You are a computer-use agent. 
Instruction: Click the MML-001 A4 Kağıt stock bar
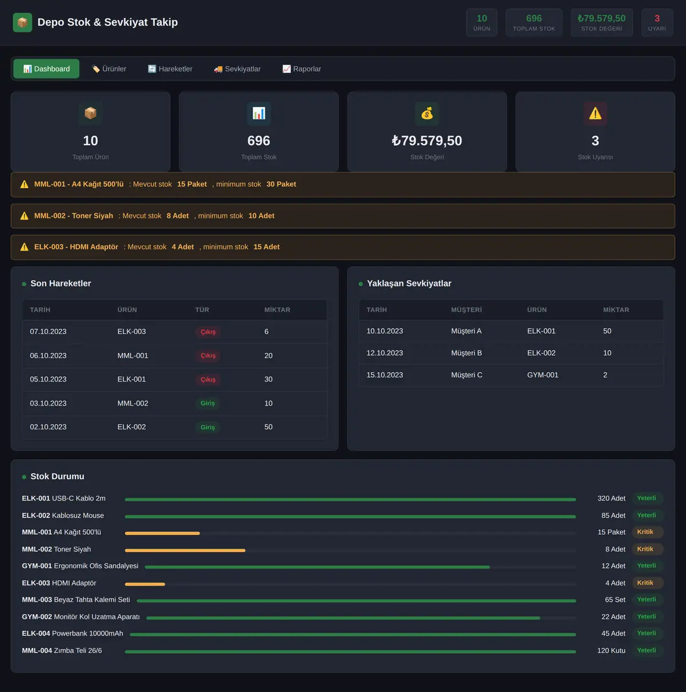(350, 533)
